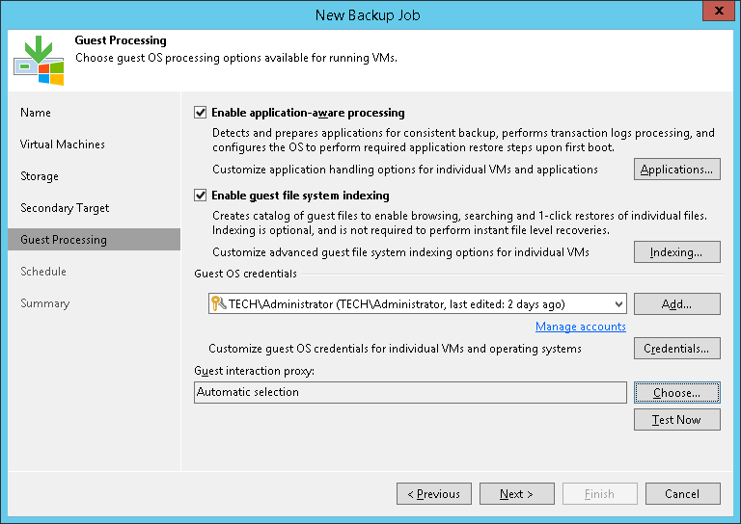Image resolution: width=741 pixels, height=524 pixels.
Task: Toggle Enable guest file system indexing checkbox
Action: 201,196
